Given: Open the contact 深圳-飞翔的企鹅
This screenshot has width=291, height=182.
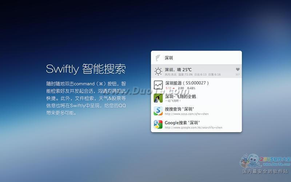Looking at the screenshot, I should tap(196, 98).
